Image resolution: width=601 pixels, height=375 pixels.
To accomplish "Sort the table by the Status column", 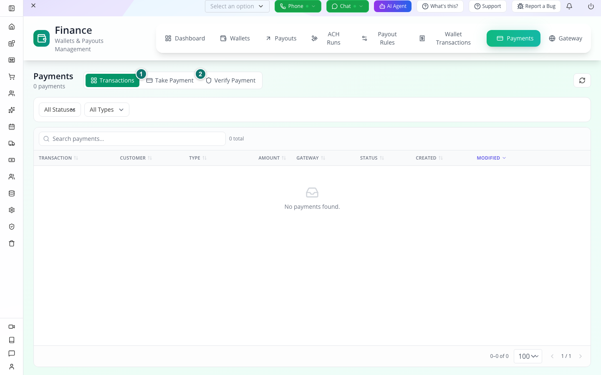I will click(372, 158).
